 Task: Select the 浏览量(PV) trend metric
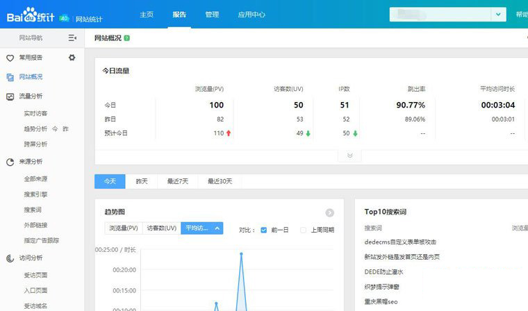click(x=124, y=228)
